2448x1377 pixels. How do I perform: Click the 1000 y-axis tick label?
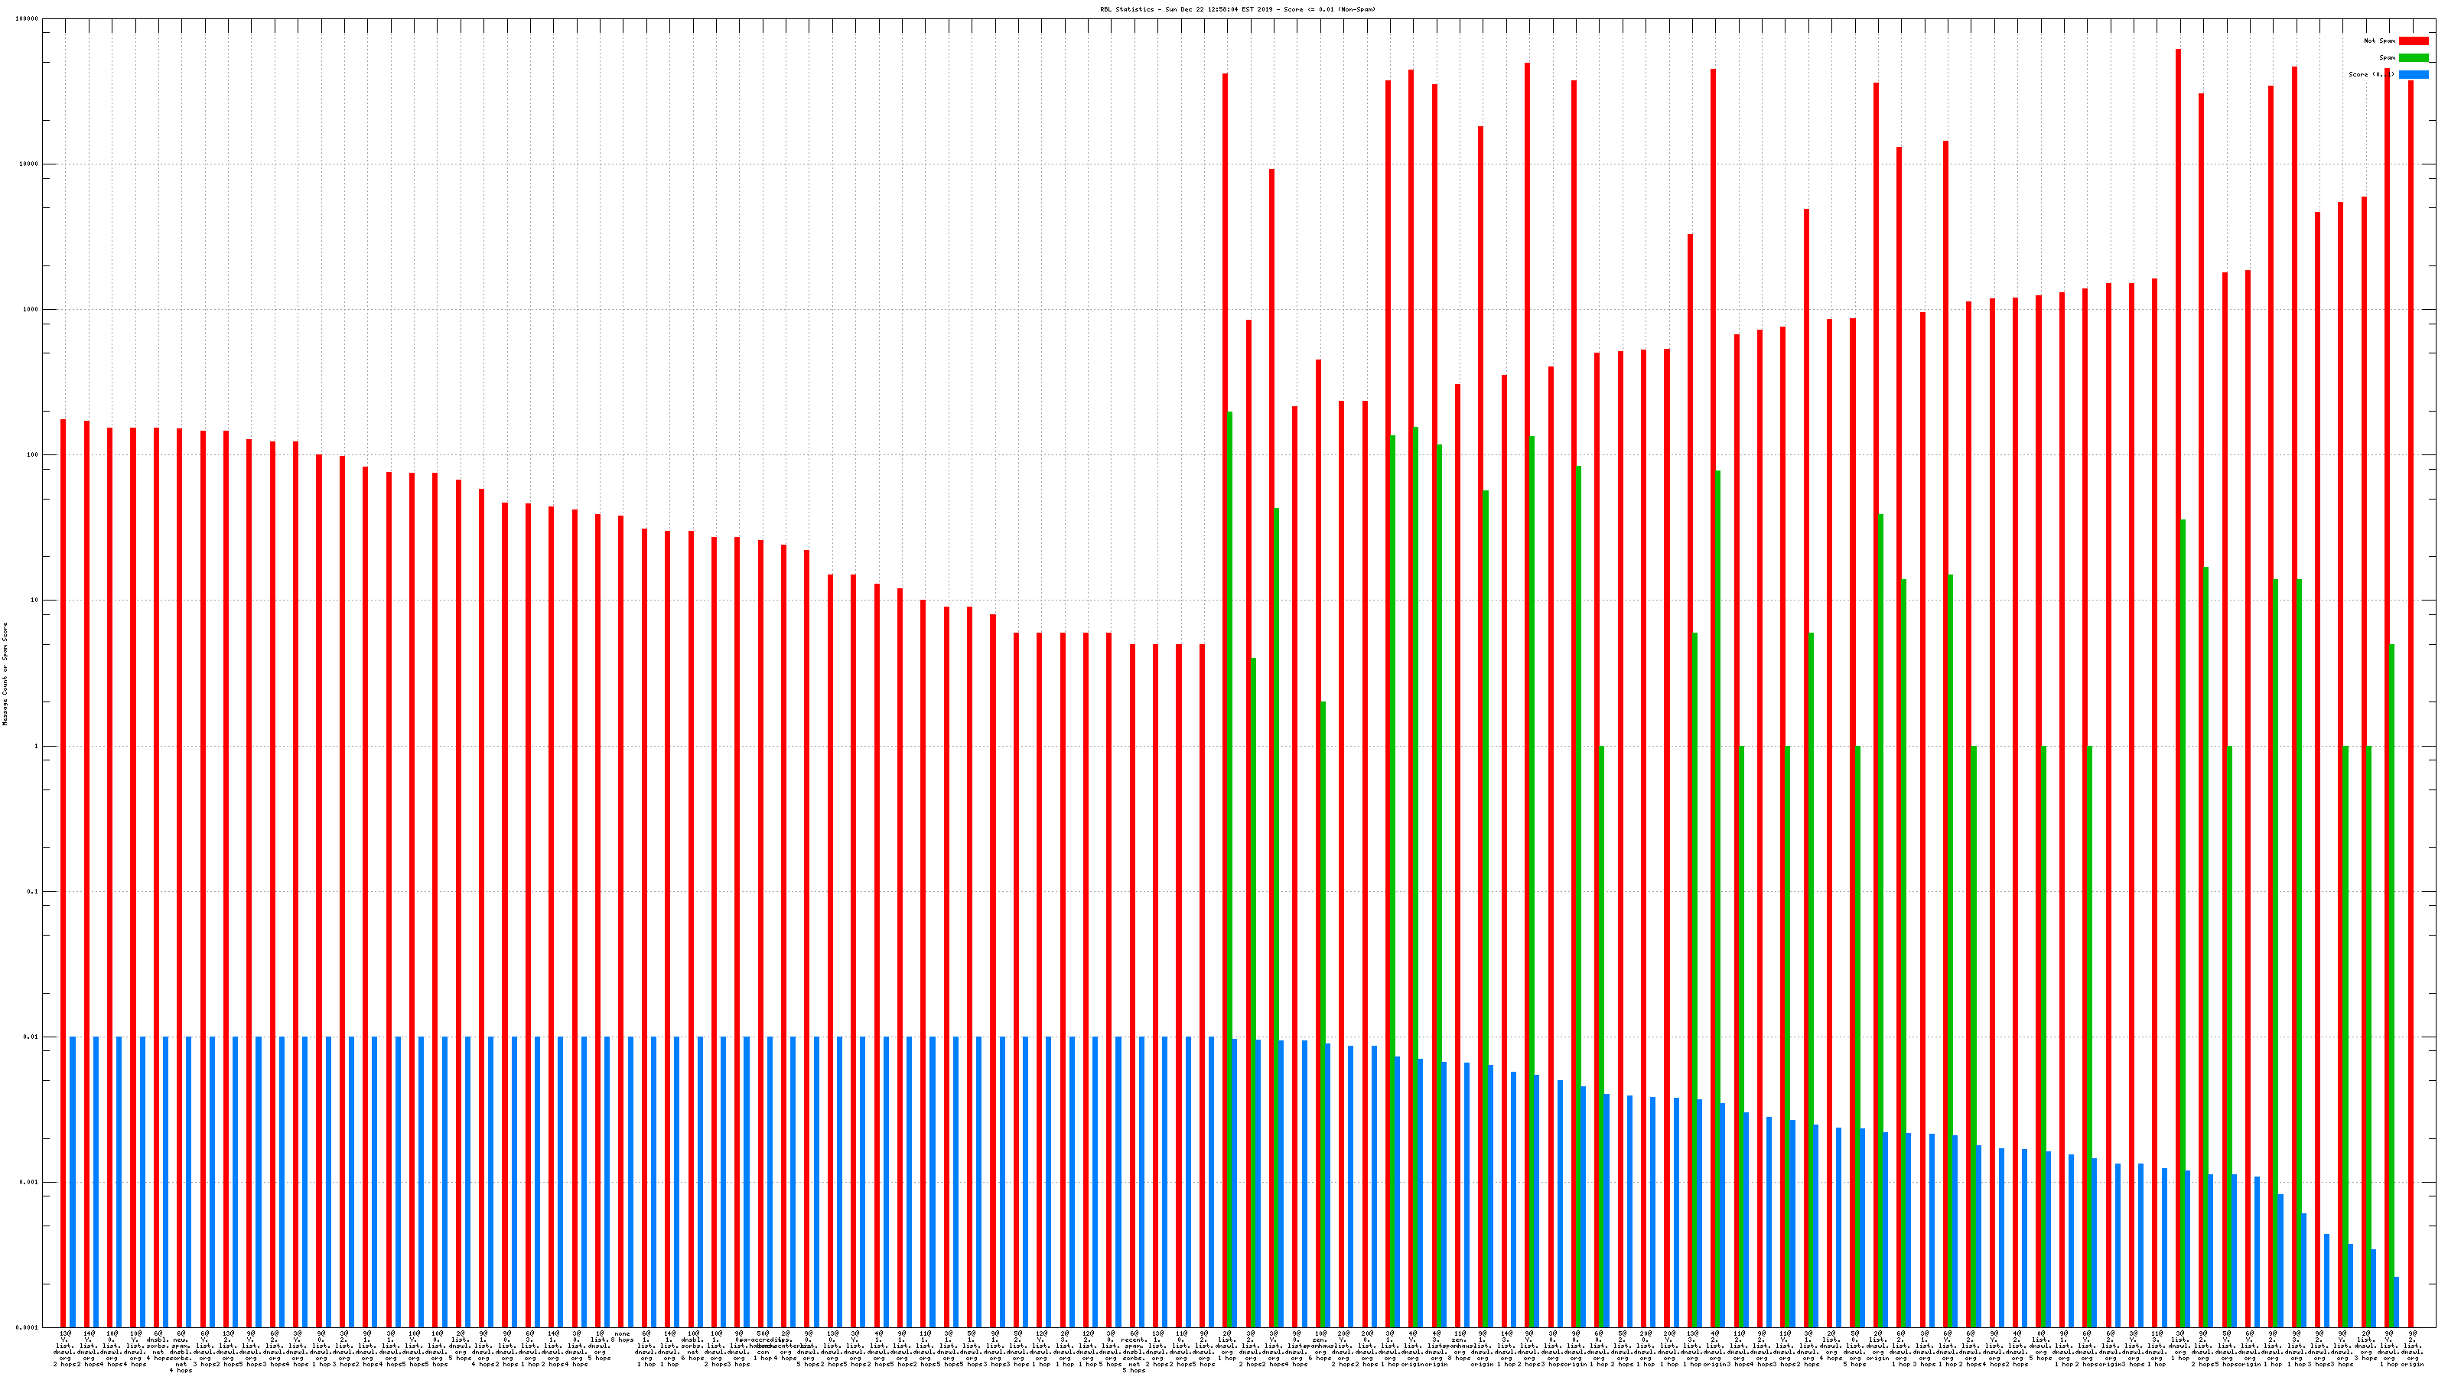click(31, 310)
